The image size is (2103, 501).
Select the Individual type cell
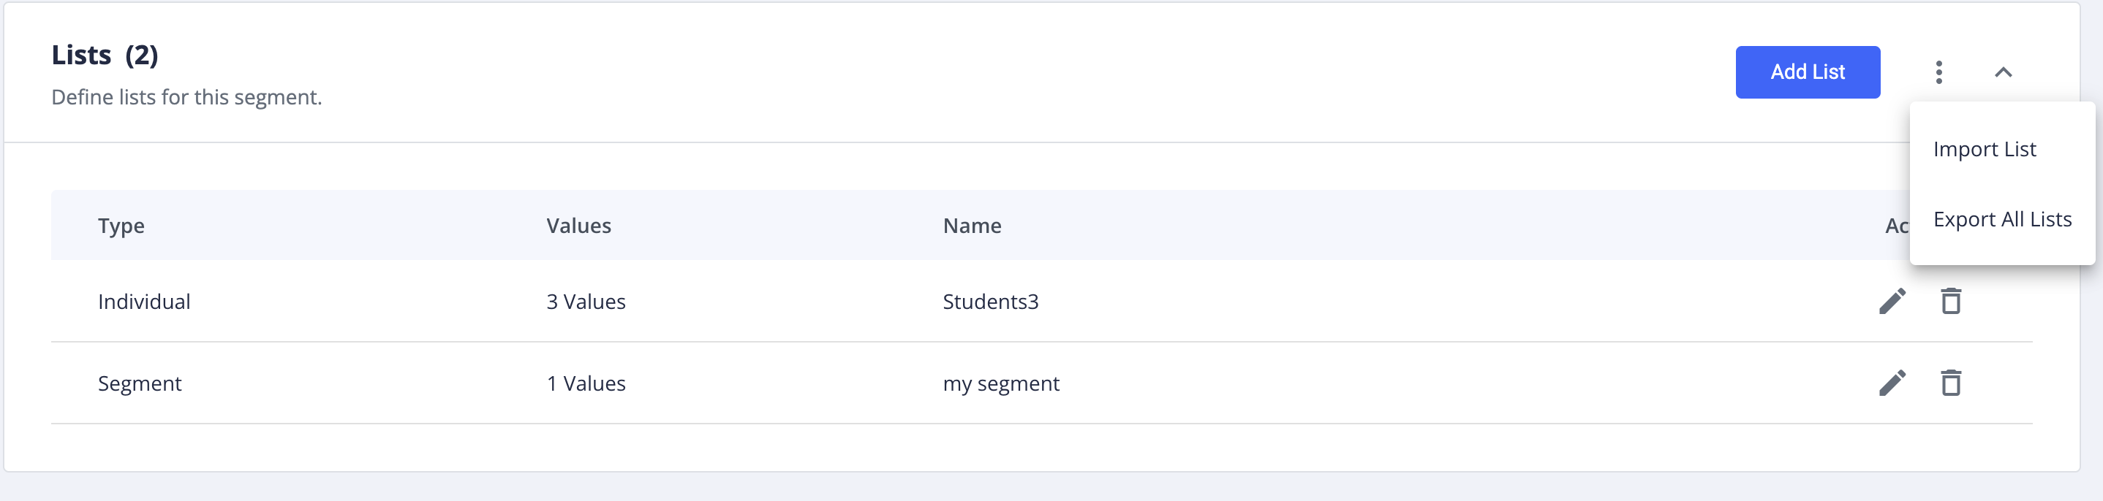[143, 302]
